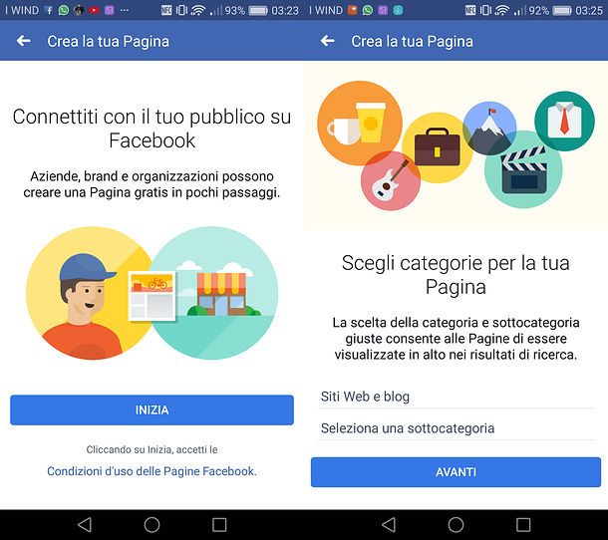Tap YouTube notification icon in left status bar

tap(94, 10)
